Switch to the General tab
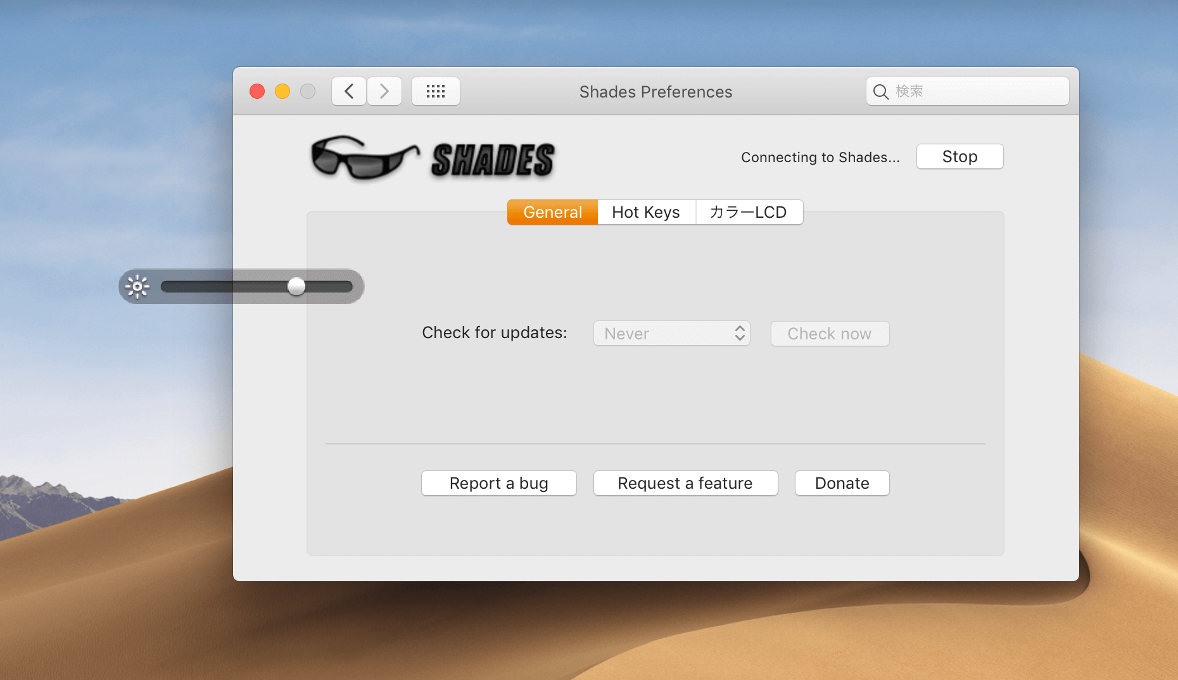 point(552,212)
